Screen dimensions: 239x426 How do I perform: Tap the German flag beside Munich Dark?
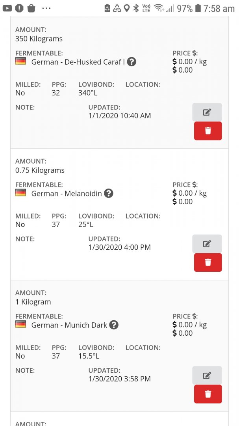[x=20, y=325]
